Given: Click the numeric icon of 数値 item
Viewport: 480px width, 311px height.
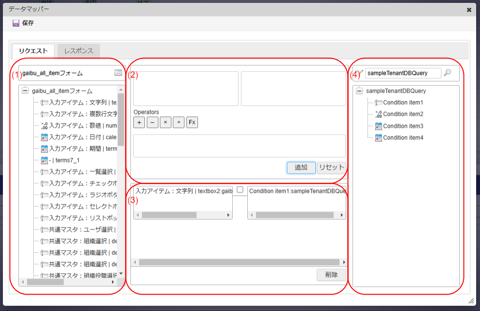Looking at the screenshot, I should [44, 126].
